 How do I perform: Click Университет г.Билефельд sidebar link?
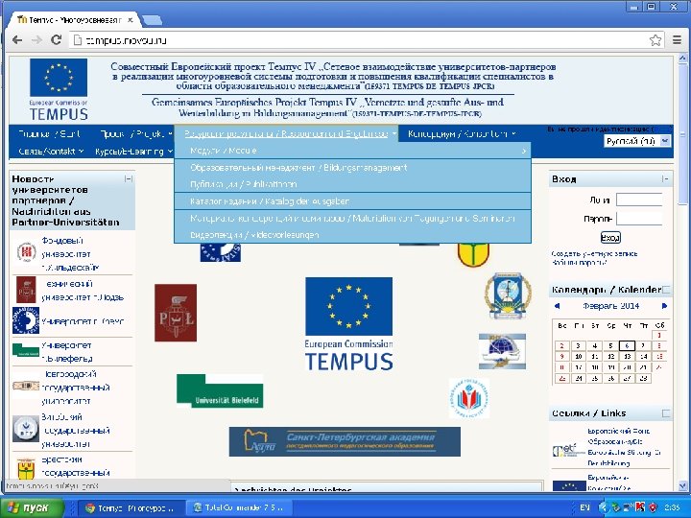(x=67, y=352)
